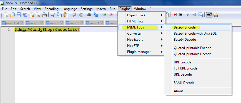Run macro multiple times double-arrow icon

(x=194, y=15)
